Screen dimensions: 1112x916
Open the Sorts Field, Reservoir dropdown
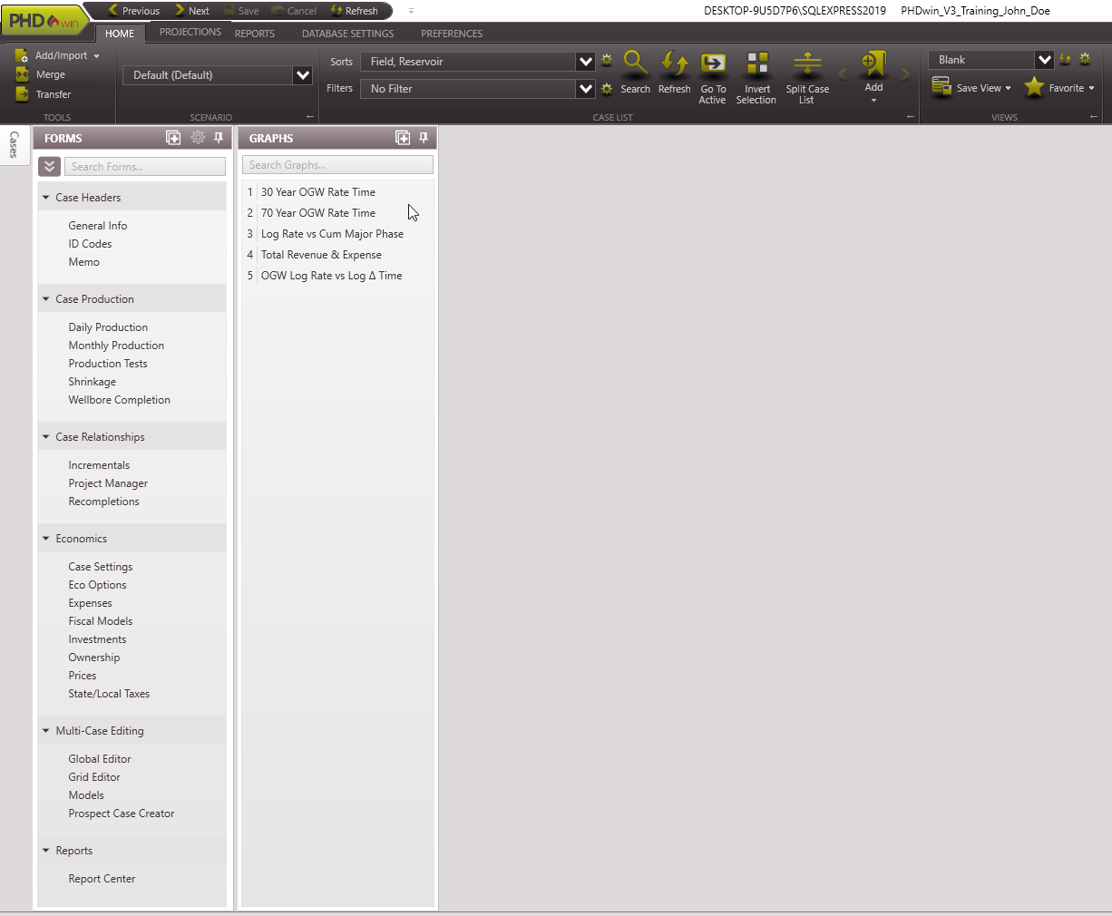[x=584, y=61]
